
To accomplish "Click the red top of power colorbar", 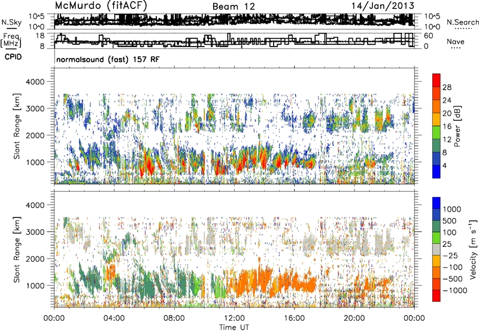I will (x=436, y=80).
